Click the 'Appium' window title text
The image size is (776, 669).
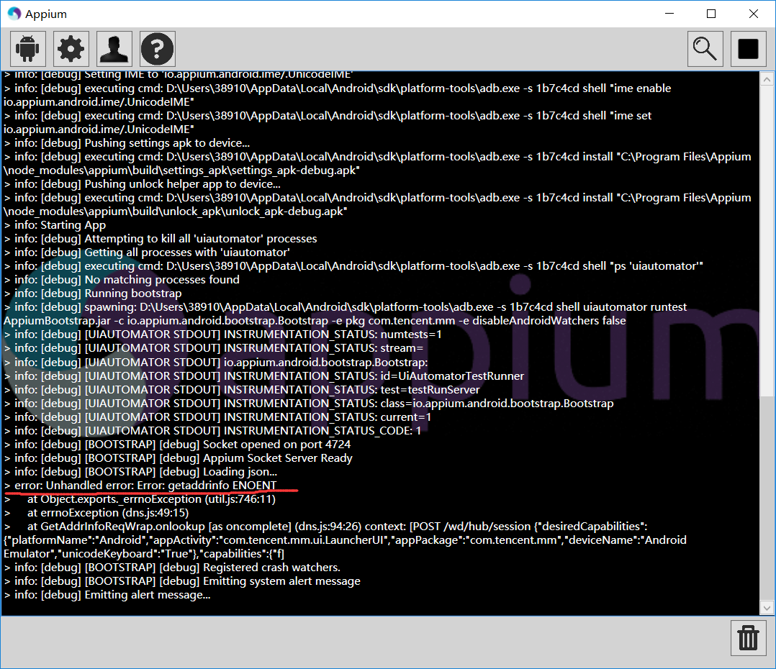tap(46, 14)
